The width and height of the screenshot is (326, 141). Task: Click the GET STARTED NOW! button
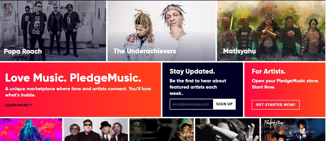[275, 104]
